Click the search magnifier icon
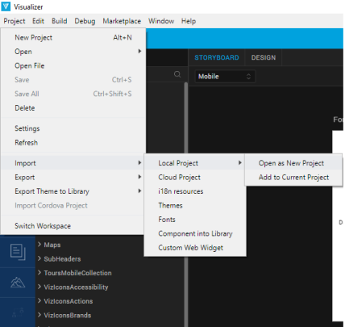345x327 pixels. (177, 74)
